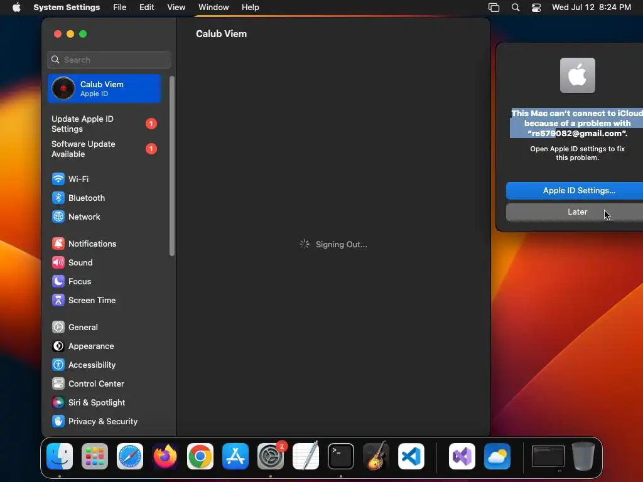
Task: Open Visual Studio from the Dock
Action: 462,456
